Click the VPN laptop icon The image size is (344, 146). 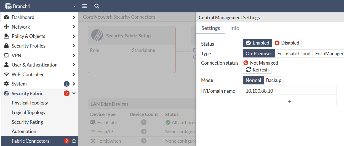coord(6,55)
